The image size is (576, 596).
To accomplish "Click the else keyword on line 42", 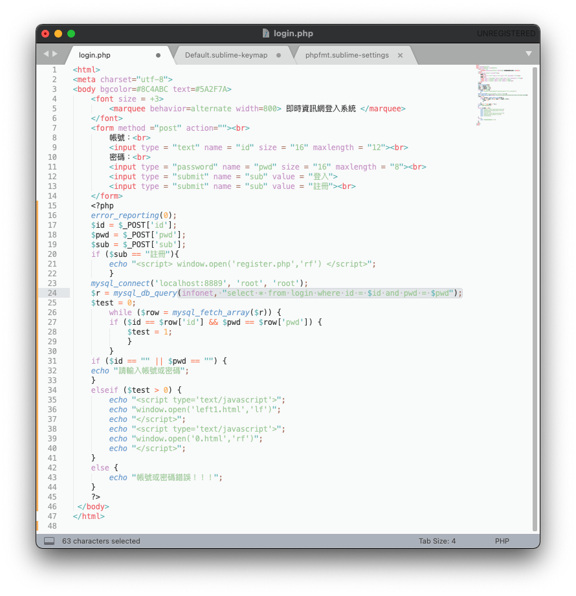I will pyautogui.click(x=100, y=468).
